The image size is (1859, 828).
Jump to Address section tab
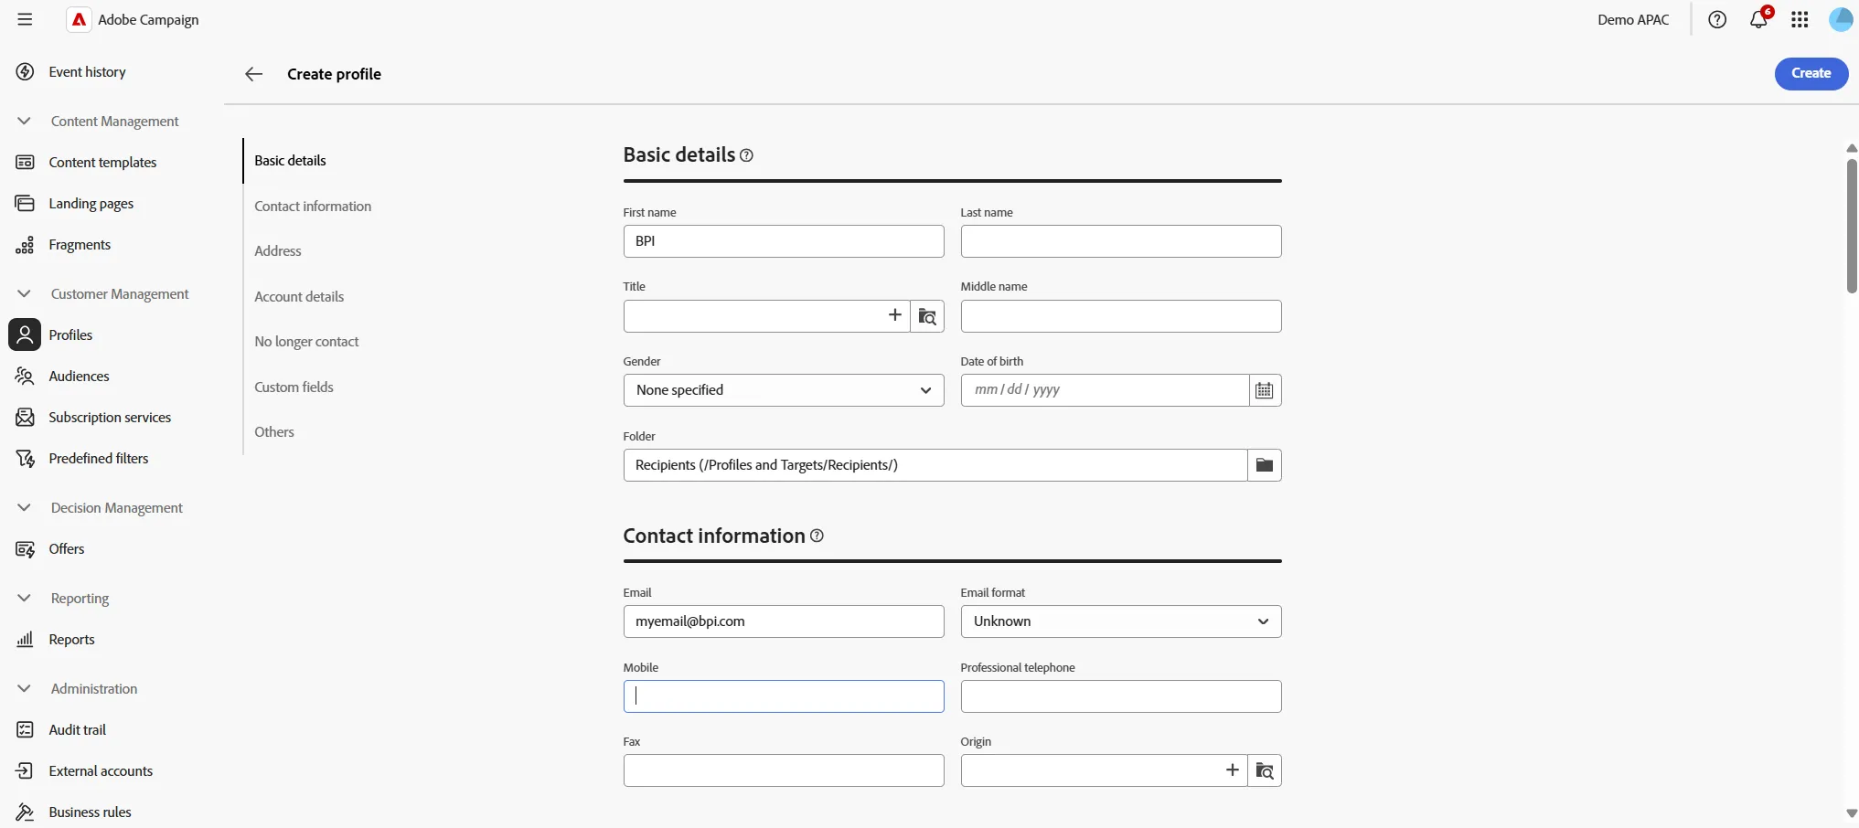coord(278,250)
